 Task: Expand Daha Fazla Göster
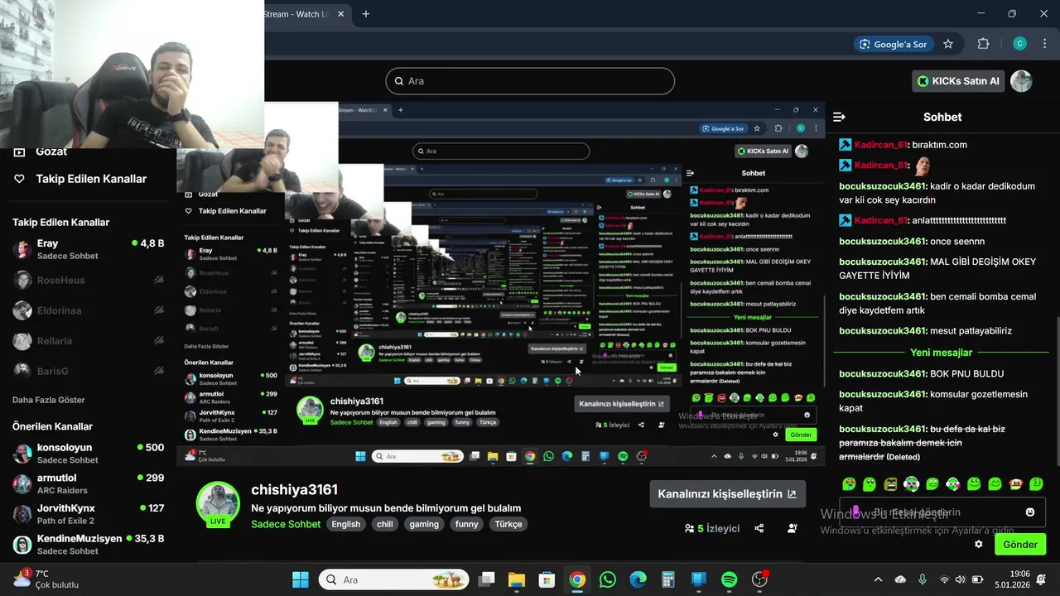(49, 400)
